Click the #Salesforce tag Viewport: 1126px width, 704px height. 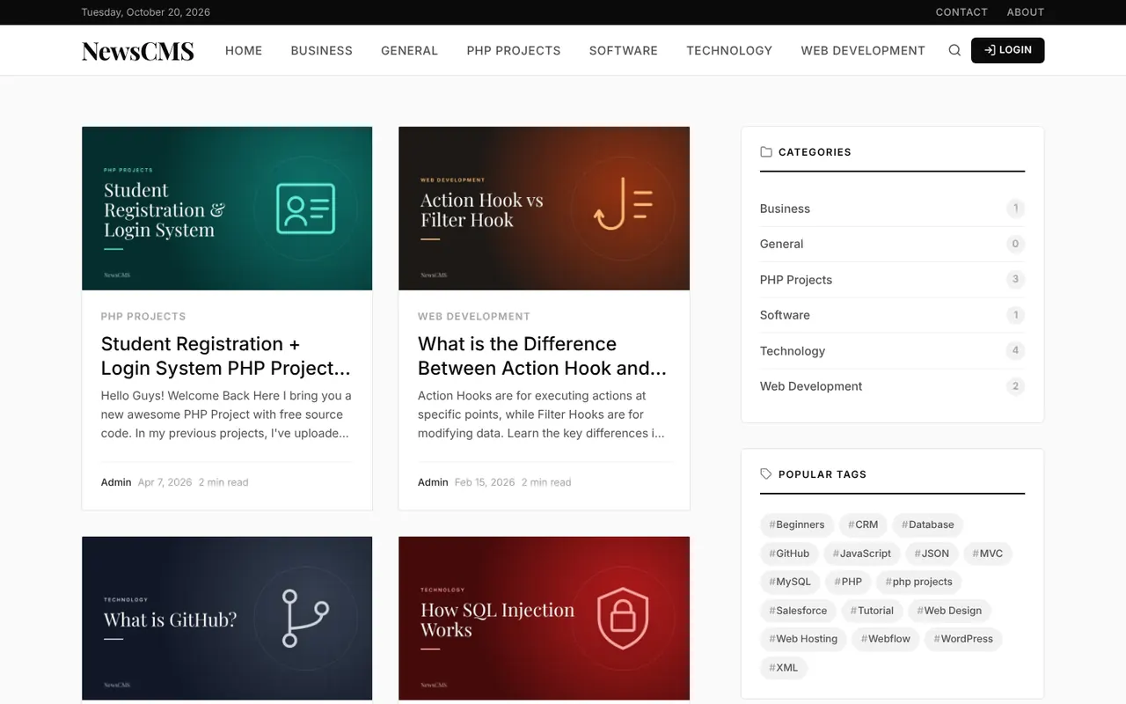point(798,611)
